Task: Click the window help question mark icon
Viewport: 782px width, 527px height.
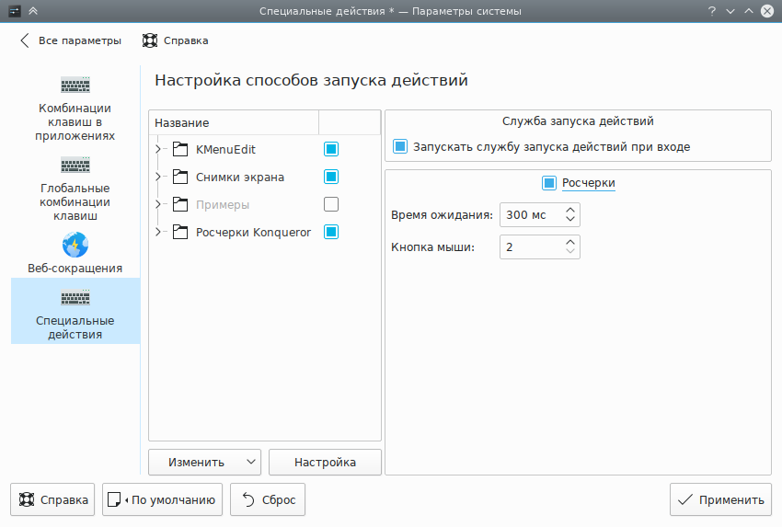Action: (x=711, y=11)
